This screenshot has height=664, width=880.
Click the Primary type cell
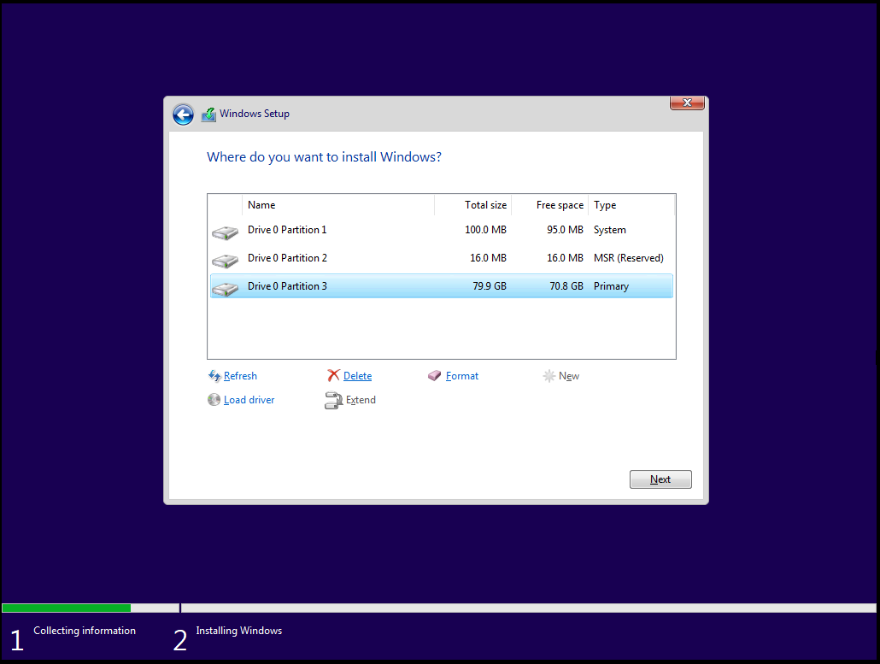tap(611, 286)
